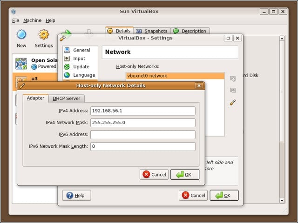The image size is (298, 223).
Task: Click the scroll up arrow in main window
Action: tap(282, 39)
